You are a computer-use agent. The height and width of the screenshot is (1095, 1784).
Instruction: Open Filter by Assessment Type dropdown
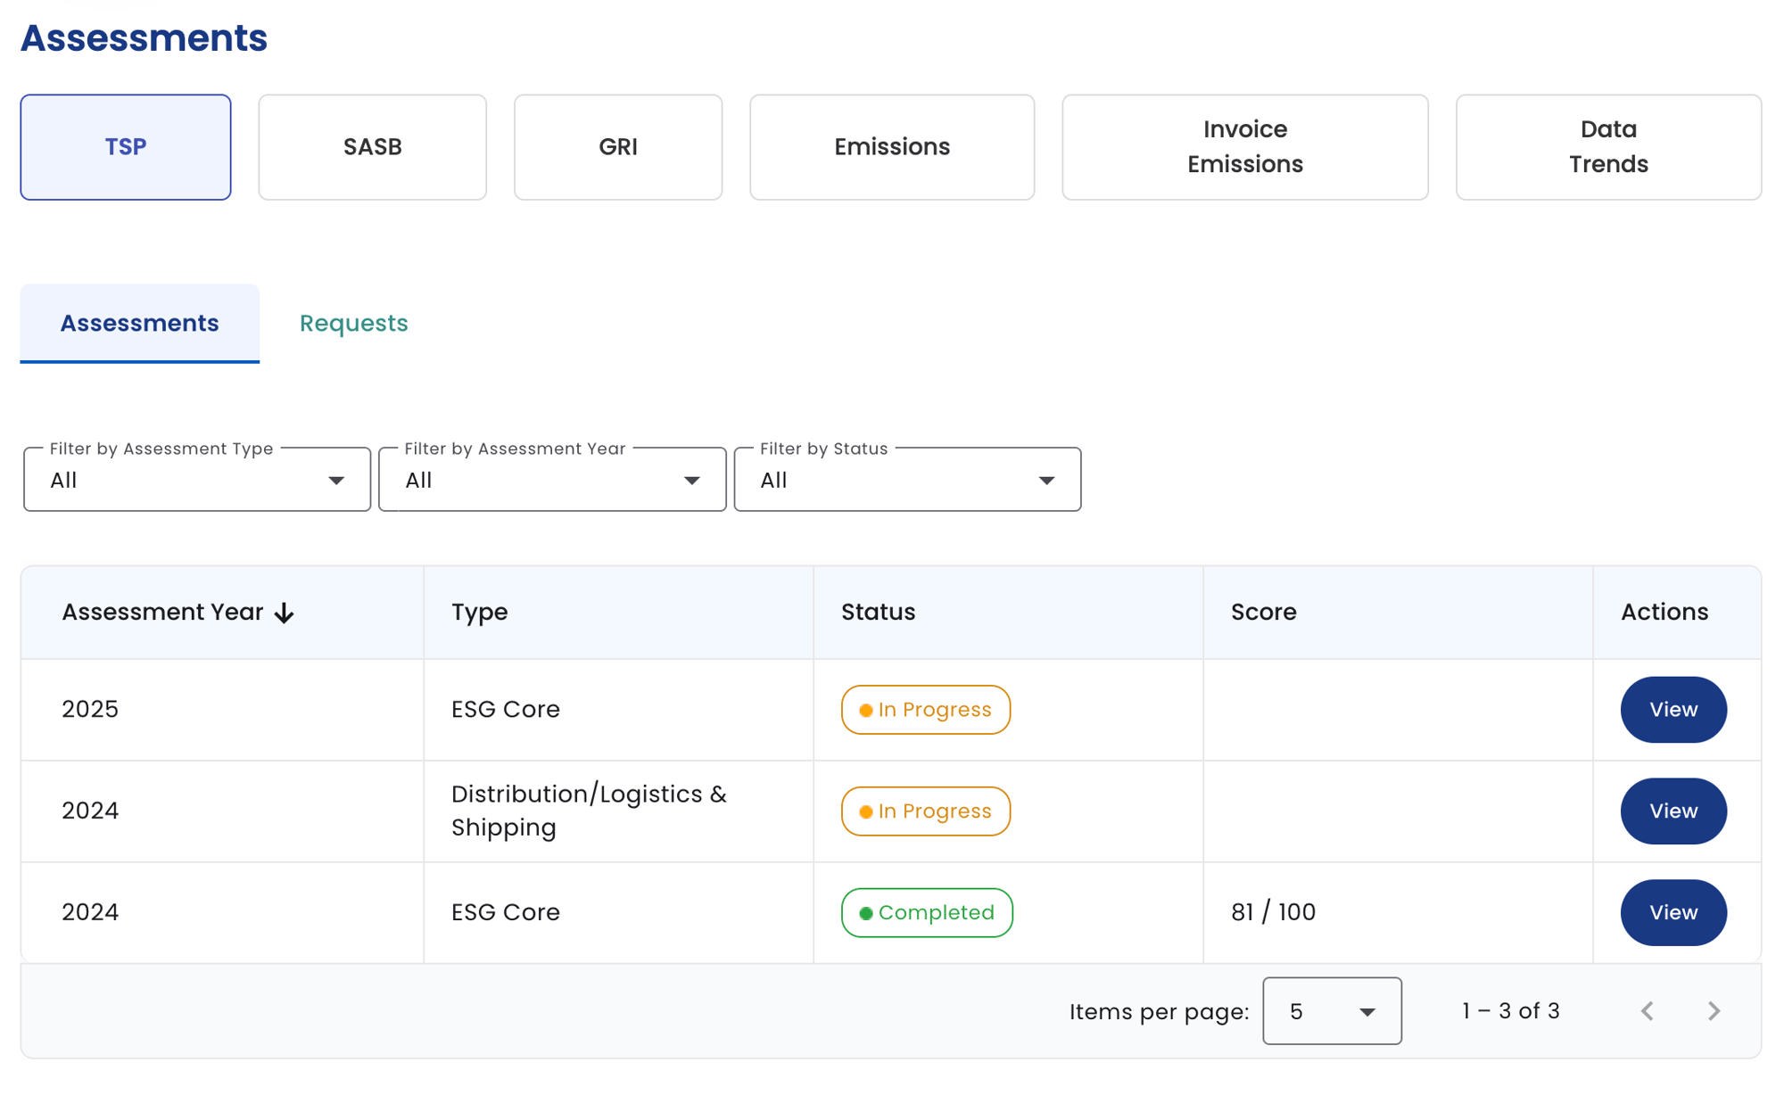(197, 480)
